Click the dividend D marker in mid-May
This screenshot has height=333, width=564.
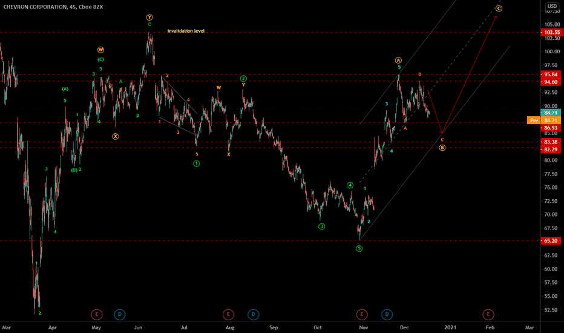coord(120,314)
